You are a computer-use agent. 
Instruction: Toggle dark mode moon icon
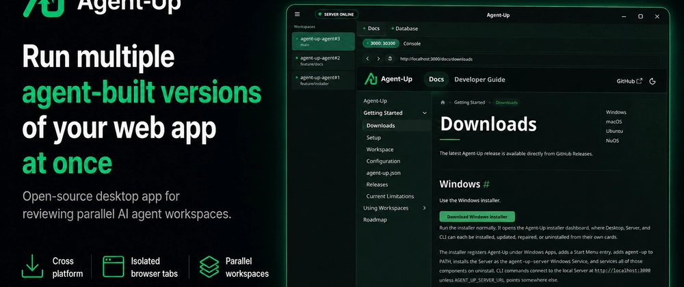coord(653,81)
